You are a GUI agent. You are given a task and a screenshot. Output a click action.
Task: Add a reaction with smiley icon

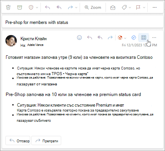coord(79,38)
